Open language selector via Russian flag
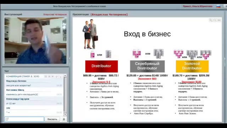The image size is (227, 128). tap(218, 6)
